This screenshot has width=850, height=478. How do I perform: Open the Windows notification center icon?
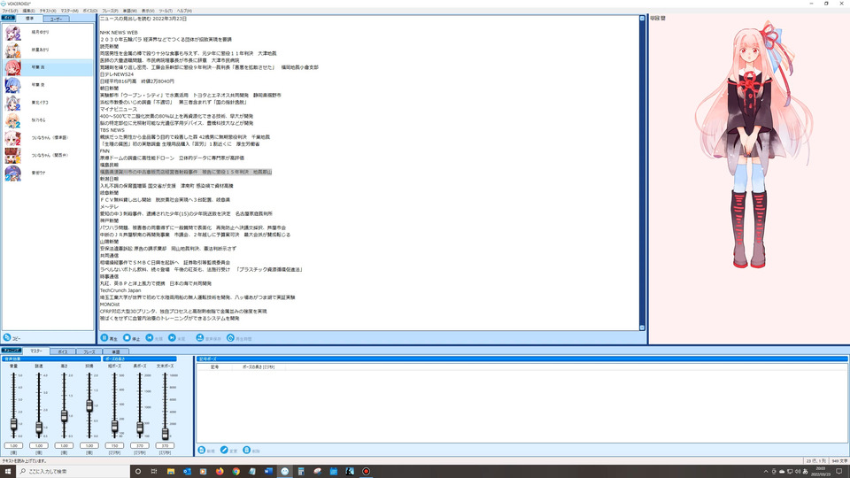pyautogui.click(x=839, y=472)
